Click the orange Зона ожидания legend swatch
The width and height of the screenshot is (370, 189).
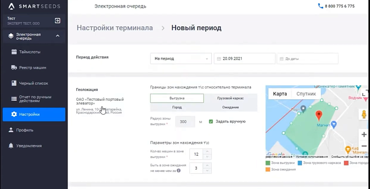(268, 169)
